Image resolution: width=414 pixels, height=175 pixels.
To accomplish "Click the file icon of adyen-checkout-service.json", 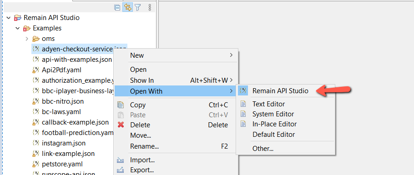I will 35,49.
